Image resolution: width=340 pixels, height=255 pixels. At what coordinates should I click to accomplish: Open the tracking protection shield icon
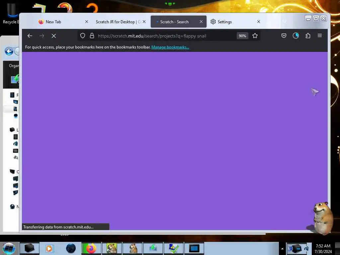tap(83, 36)
